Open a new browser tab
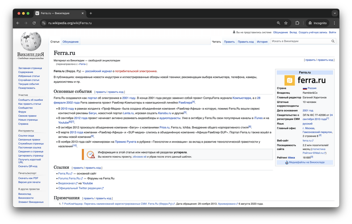 (91, 13)
